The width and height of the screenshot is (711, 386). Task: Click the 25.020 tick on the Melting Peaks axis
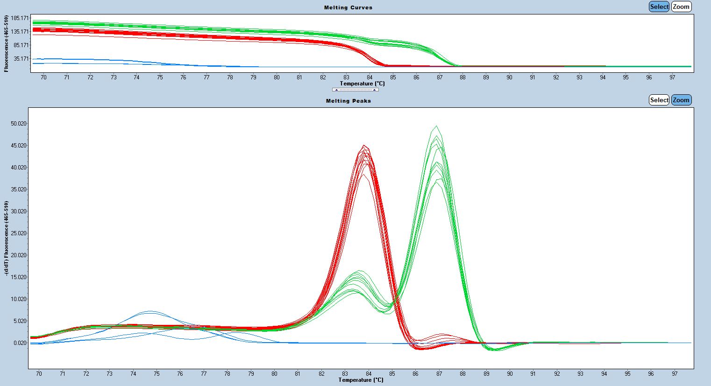(x=19, y=233)
